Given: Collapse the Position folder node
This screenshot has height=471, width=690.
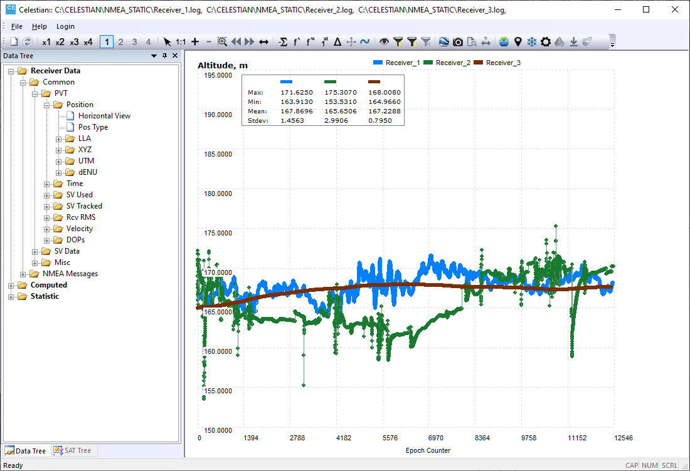Looking at the screenshot, I should 47,105.
